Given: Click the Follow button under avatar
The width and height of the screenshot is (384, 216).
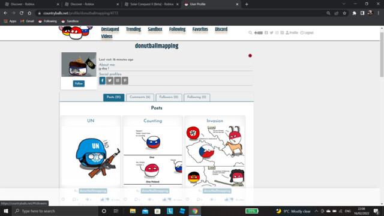Looking at the screenshot, I should tap(79, 84).
